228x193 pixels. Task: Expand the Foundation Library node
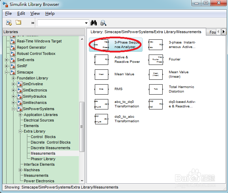(13, 78)
